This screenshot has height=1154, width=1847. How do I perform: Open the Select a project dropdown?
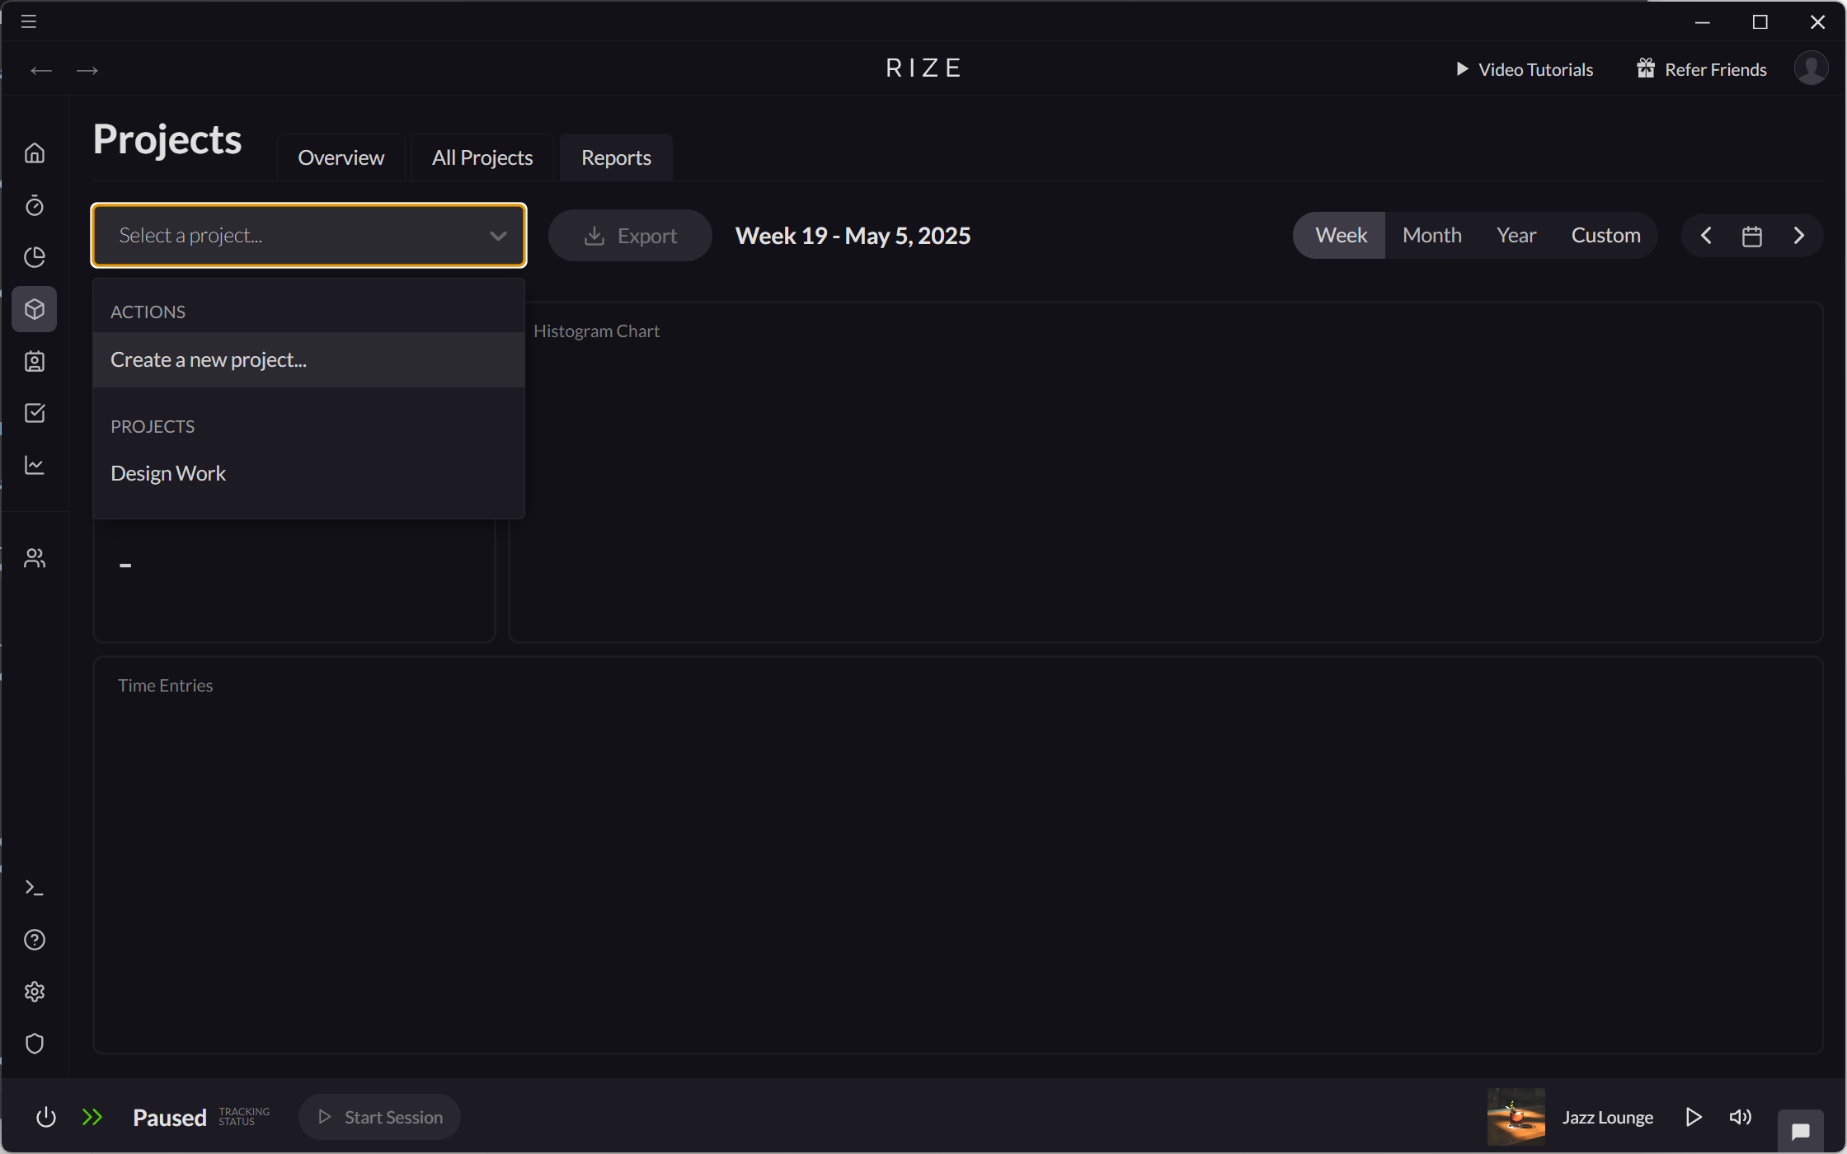[x=308, y=235]
